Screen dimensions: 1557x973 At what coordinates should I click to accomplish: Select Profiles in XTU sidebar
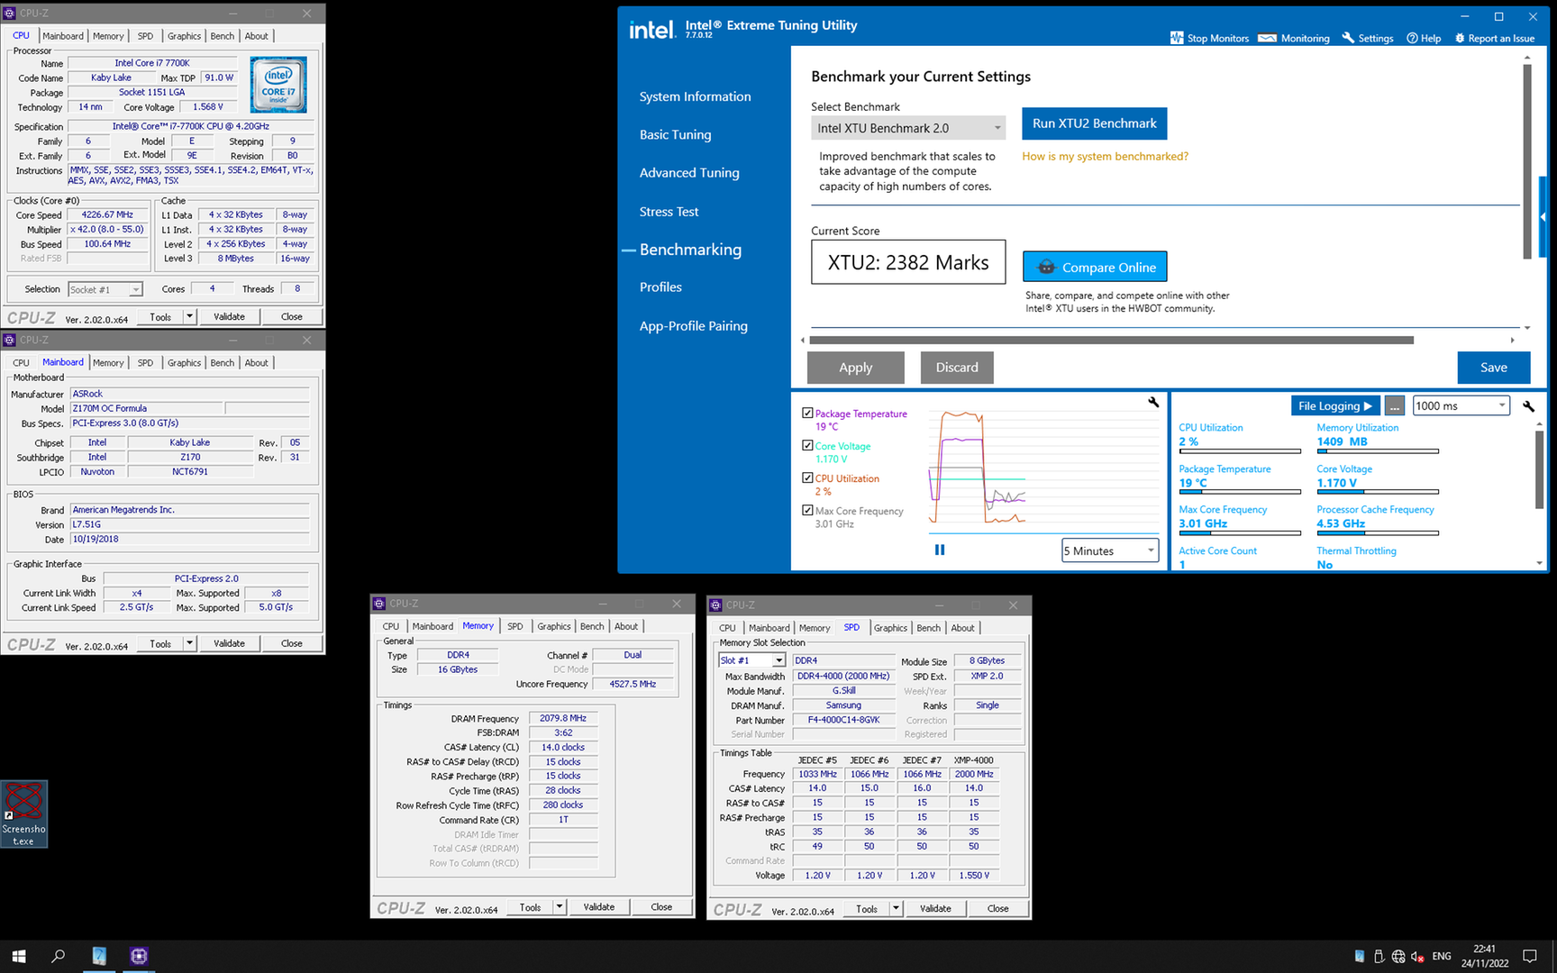coord(660,287)
